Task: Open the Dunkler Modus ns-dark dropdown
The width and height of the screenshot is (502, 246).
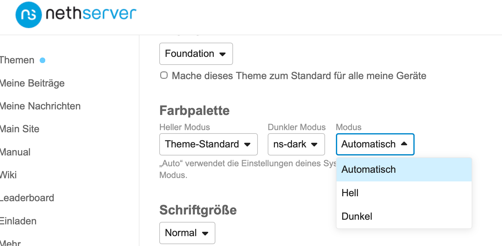Action: [296, 144]
